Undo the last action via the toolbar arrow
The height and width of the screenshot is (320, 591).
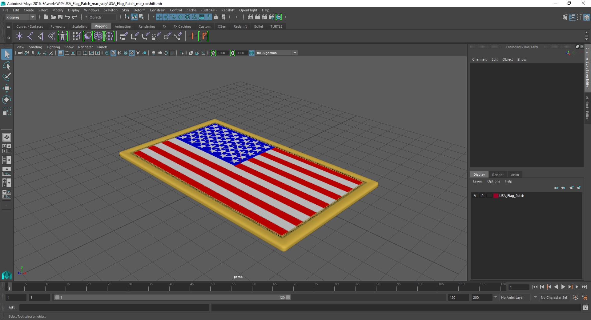point(67,17)
